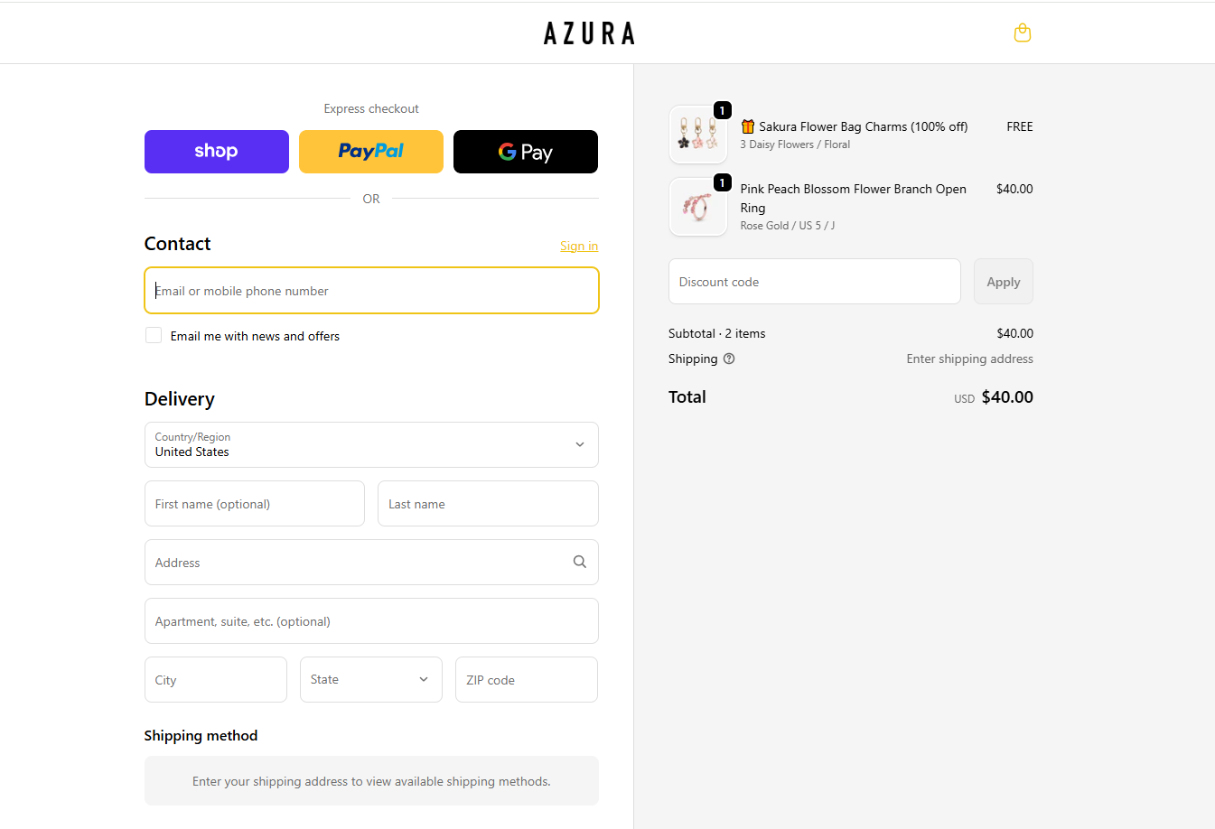
Task: Open the Country/Region dropdown
Action: click(370, 444)
